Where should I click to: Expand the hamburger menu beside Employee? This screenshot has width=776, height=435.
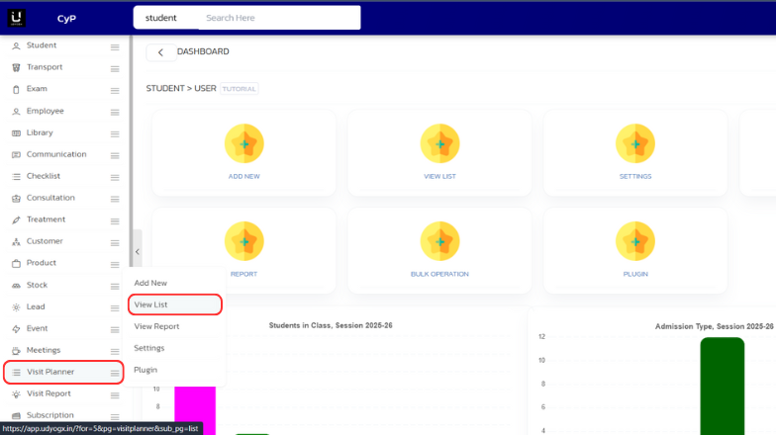coord(115,112)
